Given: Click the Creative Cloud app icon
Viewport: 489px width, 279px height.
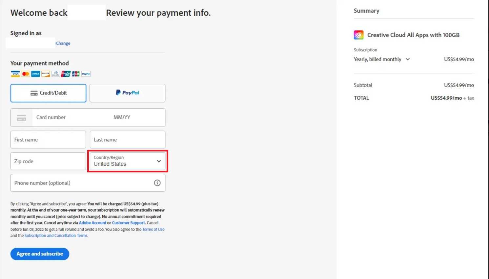Looking at the screenshot, I should (x=358, y=35).
